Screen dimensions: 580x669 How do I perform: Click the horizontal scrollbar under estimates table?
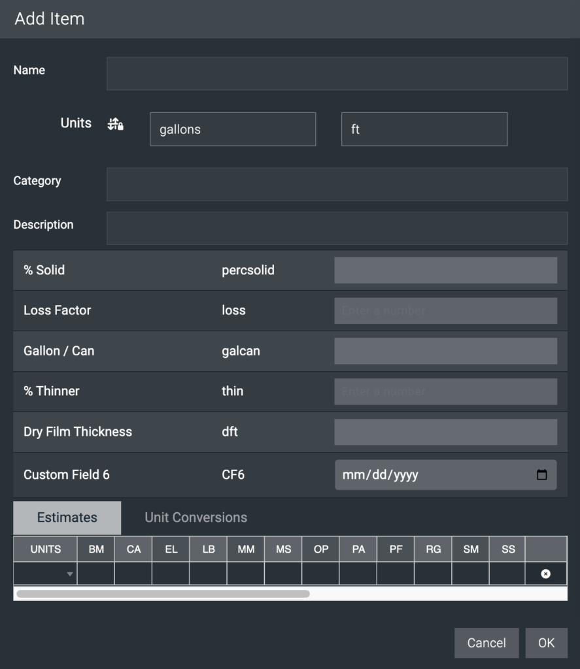[163, 594]
